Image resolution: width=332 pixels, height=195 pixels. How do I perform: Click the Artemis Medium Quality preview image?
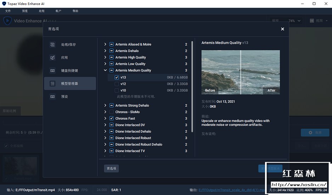point(241,72)
